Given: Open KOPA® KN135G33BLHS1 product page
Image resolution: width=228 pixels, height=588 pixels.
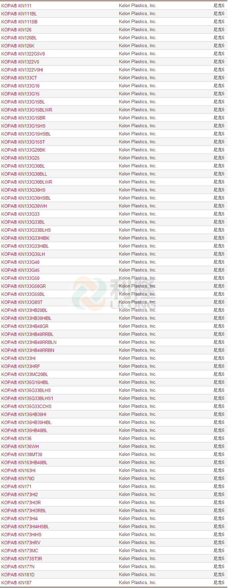Looking at the screenshot, I should (27, 398).
